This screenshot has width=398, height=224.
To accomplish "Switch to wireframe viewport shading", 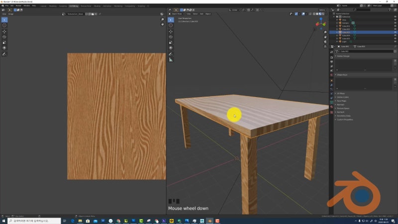I will pyautogui.click(x=314, y=14).
